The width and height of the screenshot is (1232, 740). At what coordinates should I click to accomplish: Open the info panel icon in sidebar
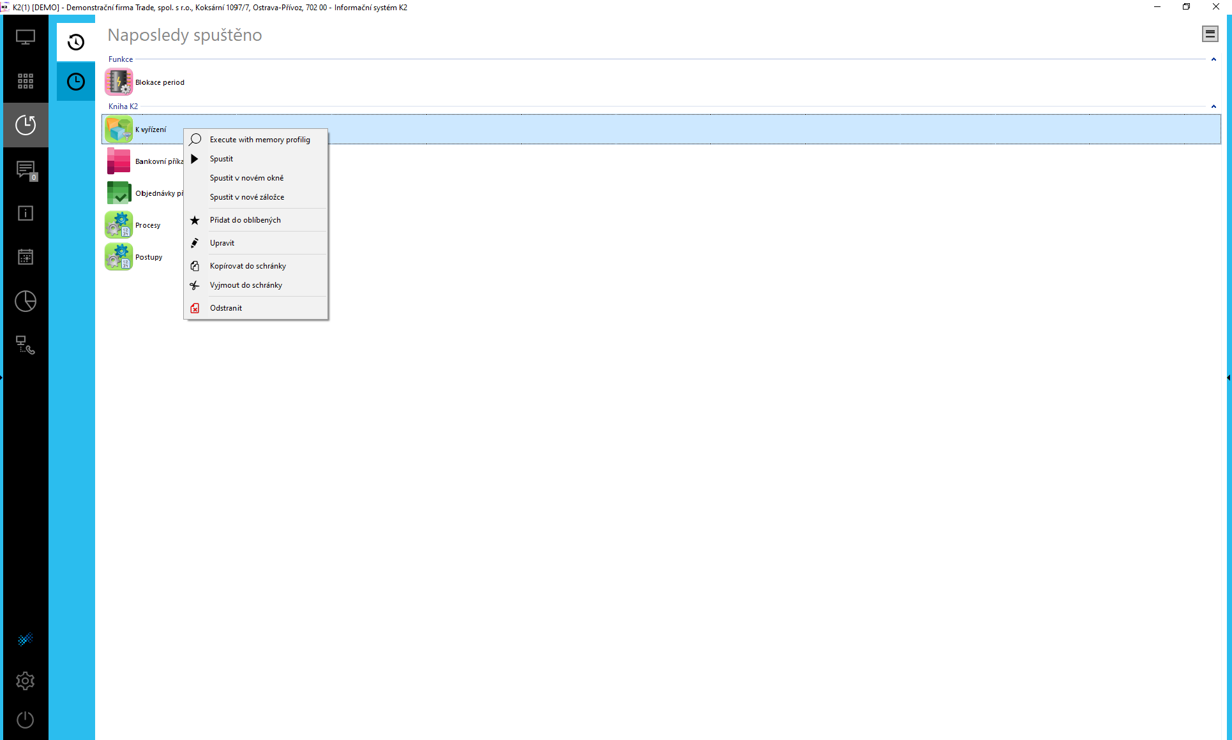point(26,213)
